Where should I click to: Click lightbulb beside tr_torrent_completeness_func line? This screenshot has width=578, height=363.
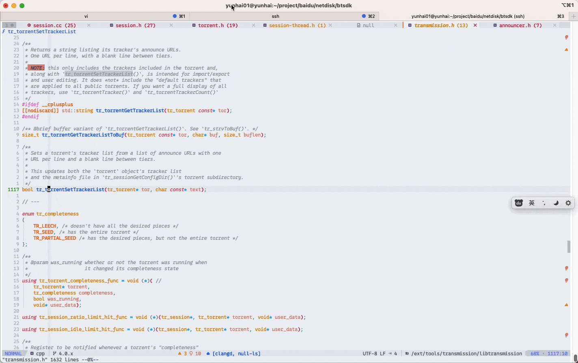click(x=567, y=280)
